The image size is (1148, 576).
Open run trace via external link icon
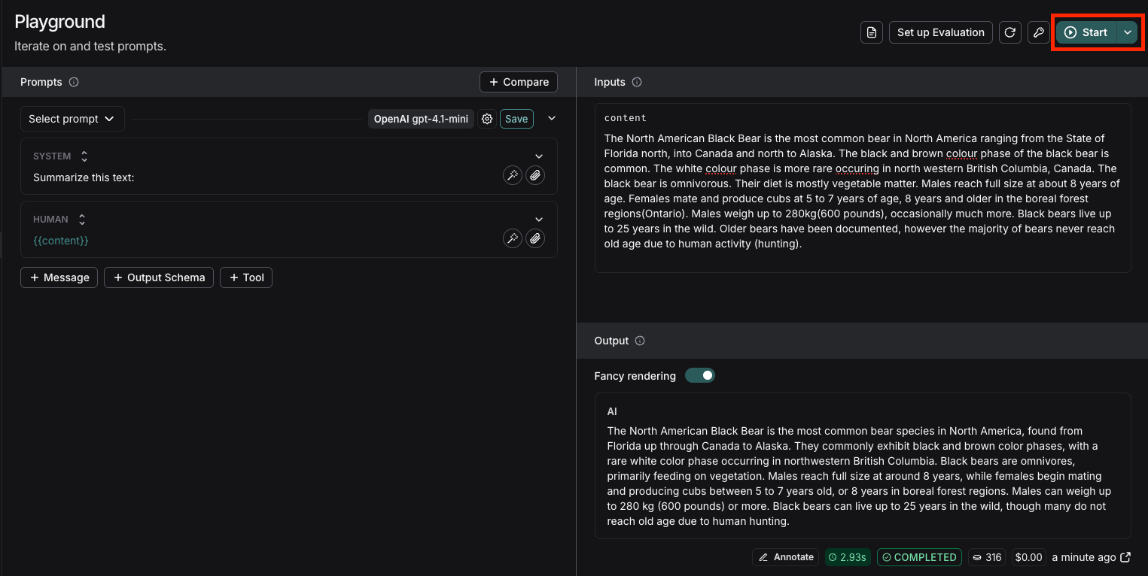pos(1125,557)
